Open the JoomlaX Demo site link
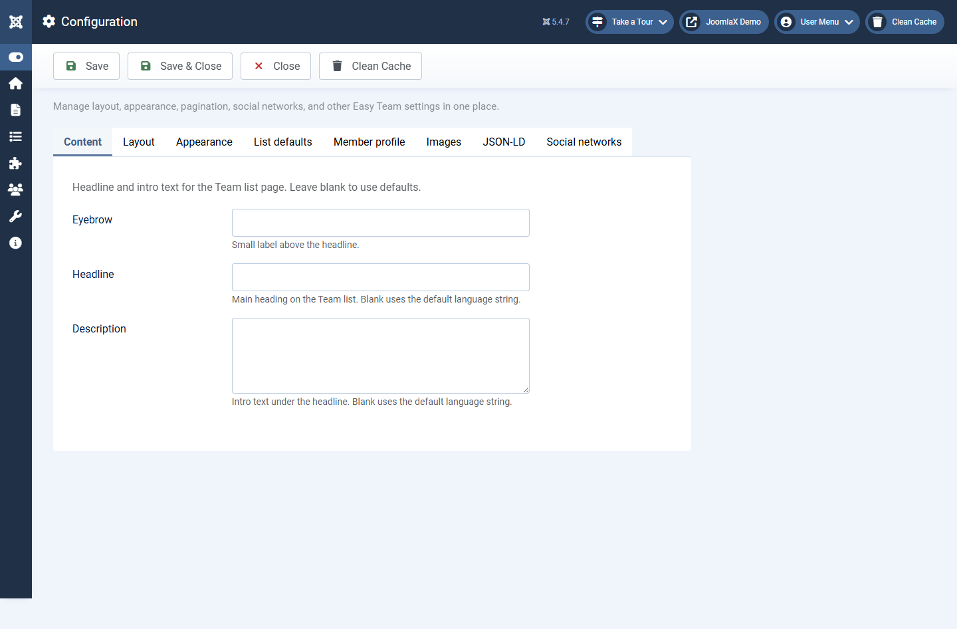 (x=724, y=22)
